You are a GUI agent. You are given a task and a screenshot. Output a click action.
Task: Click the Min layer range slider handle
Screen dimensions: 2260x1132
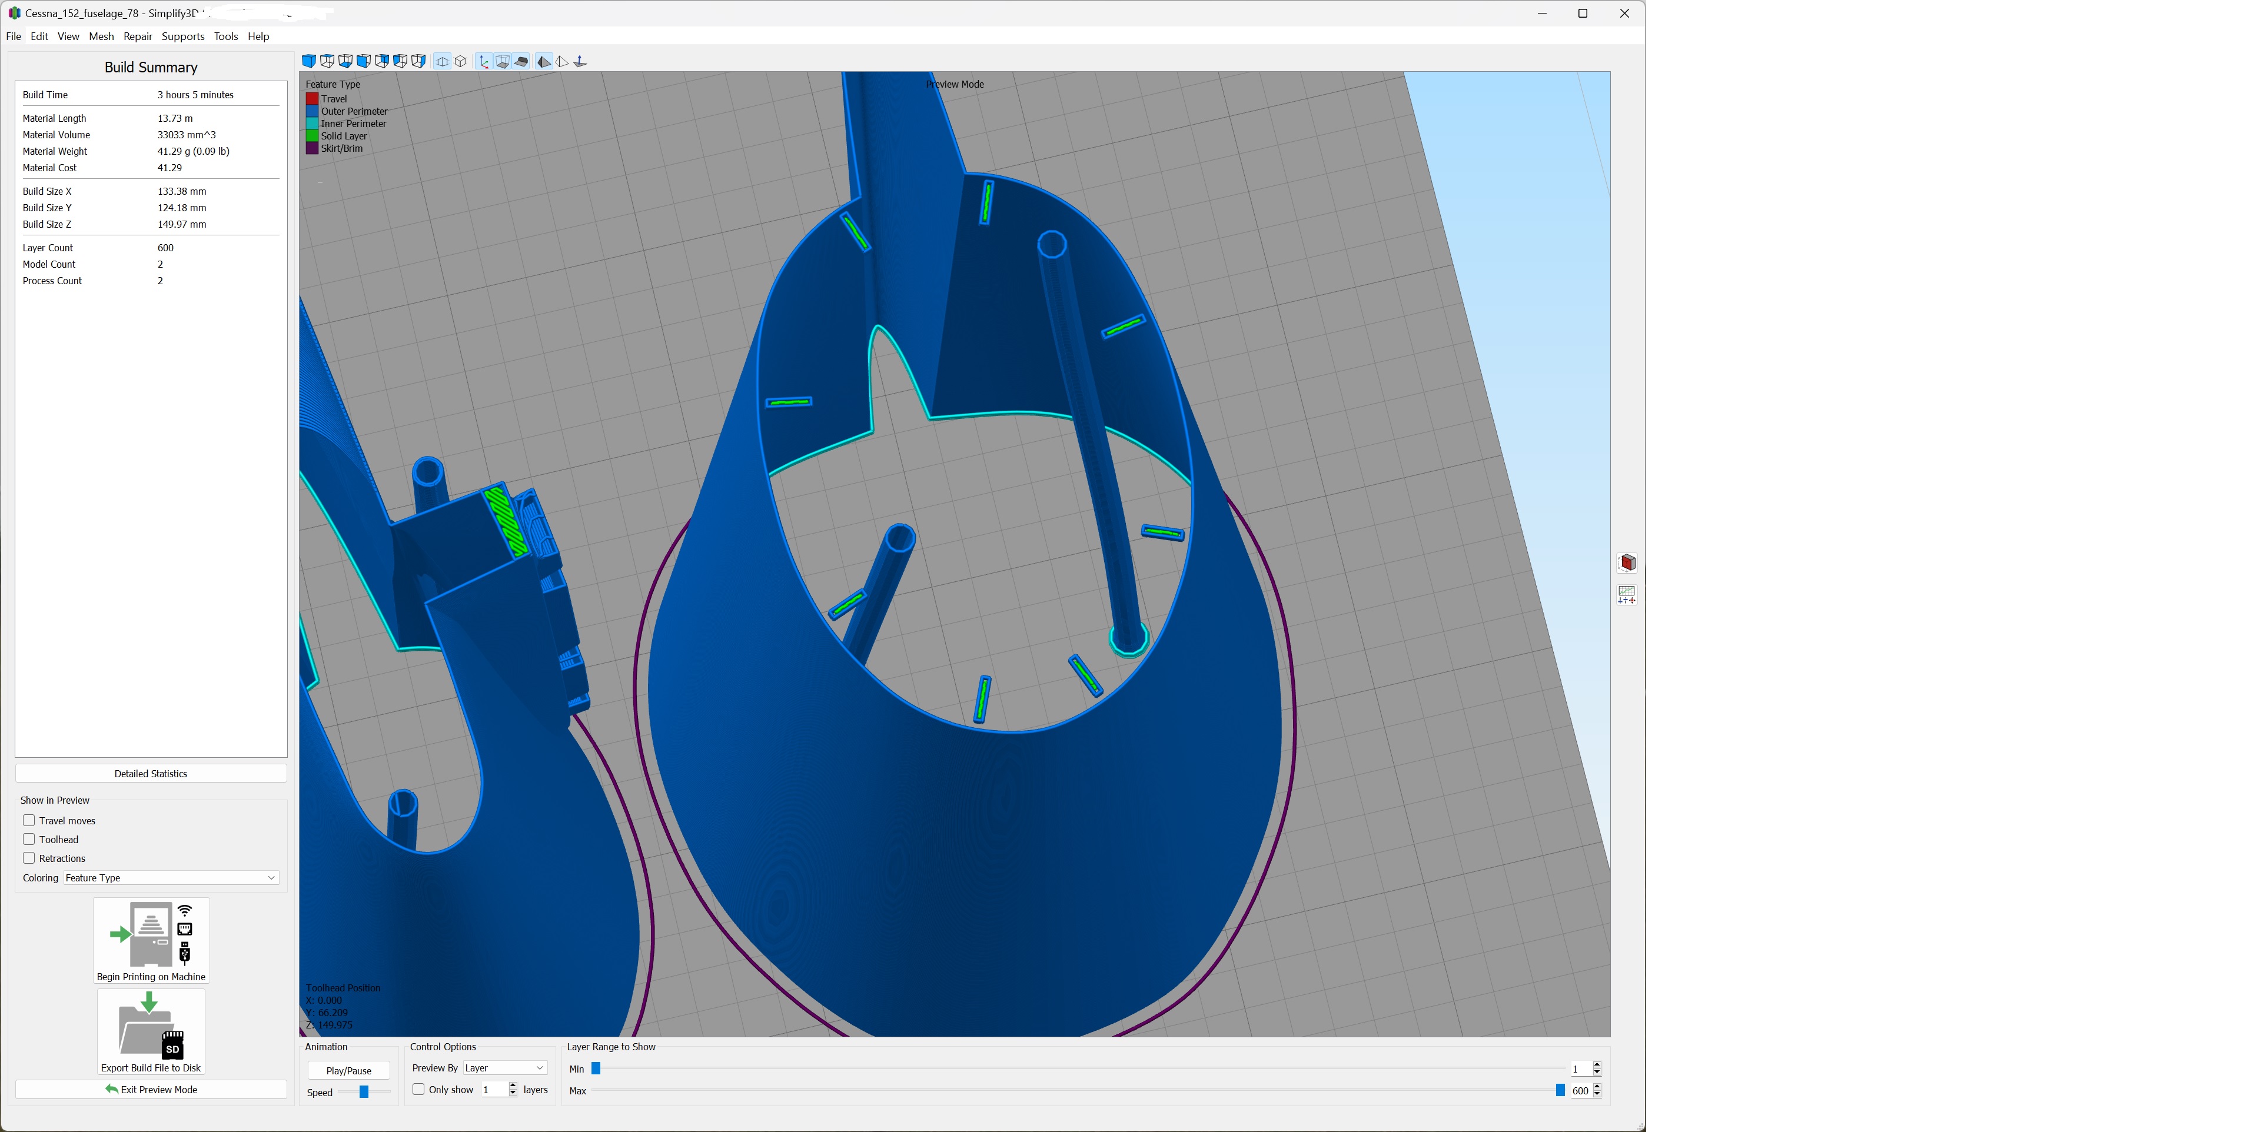[597, 1068]
